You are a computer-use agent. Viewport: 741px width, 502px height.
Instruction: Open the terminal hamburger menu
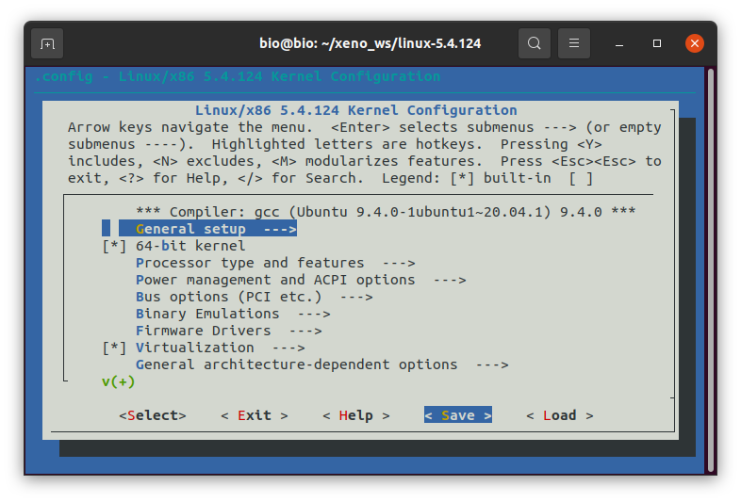coord(574,43)
